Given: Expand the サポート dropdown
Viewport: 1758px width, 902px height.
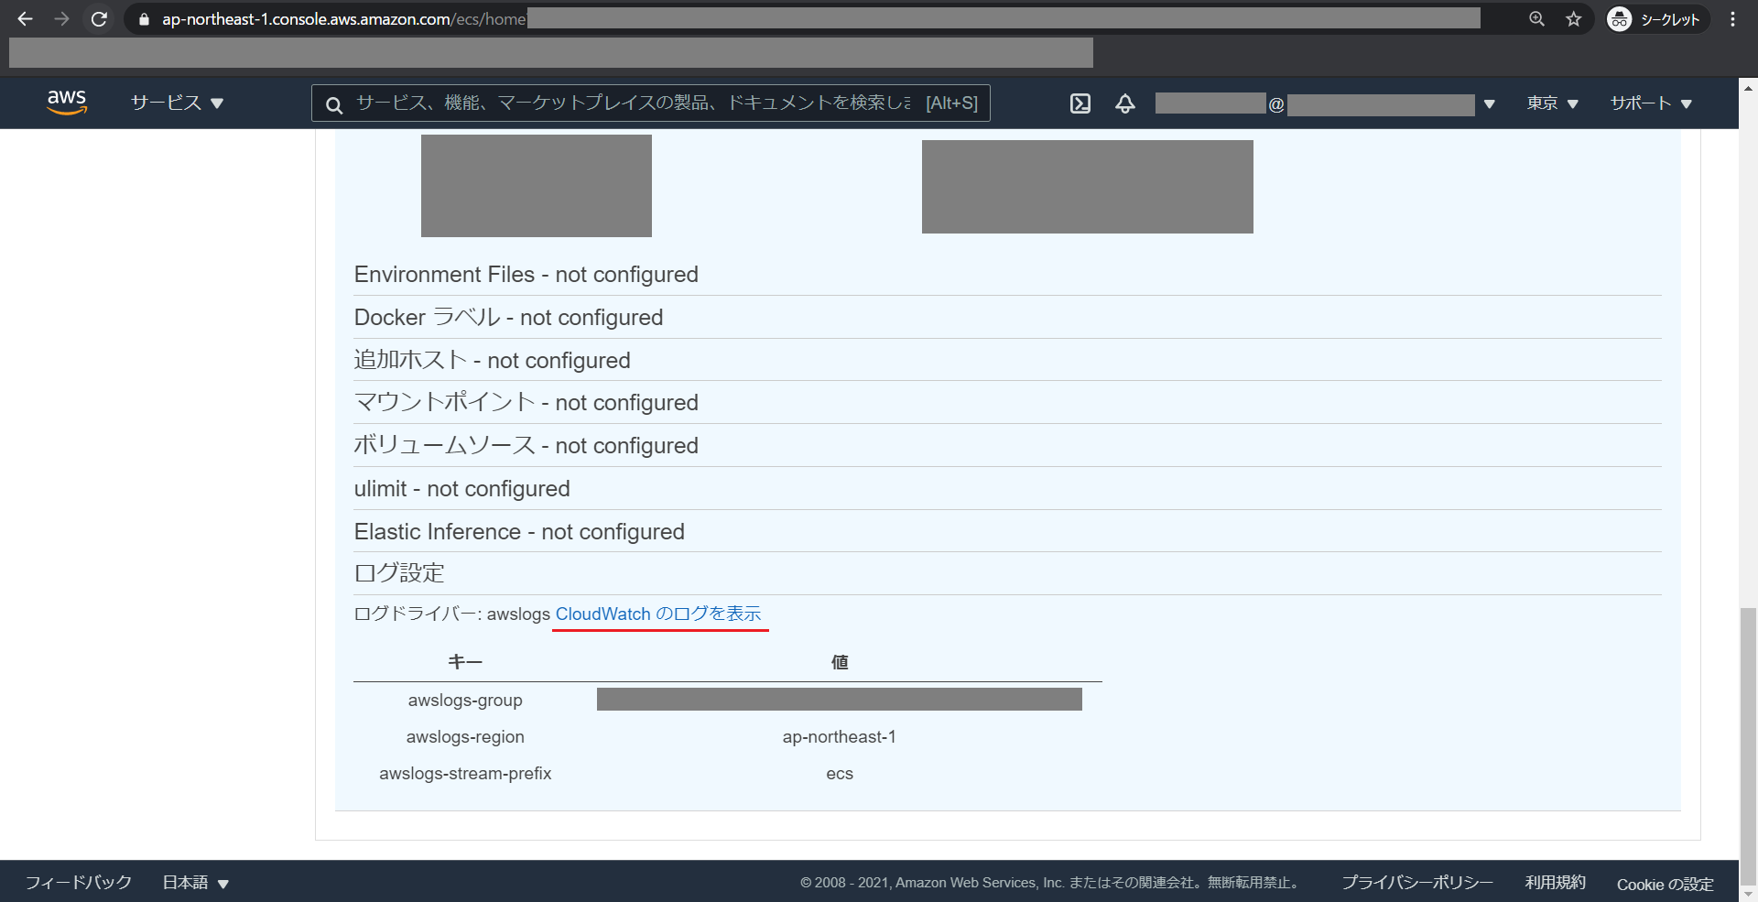Looking at the screenshot, I should coord(1648,103).
